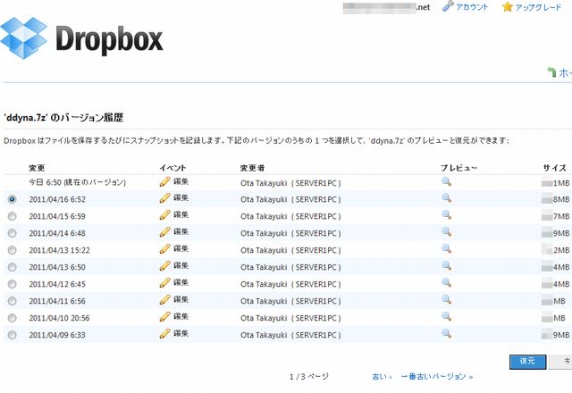Click the イベント column header
This screenshot has width=572, height=393.
pos(172,168)
